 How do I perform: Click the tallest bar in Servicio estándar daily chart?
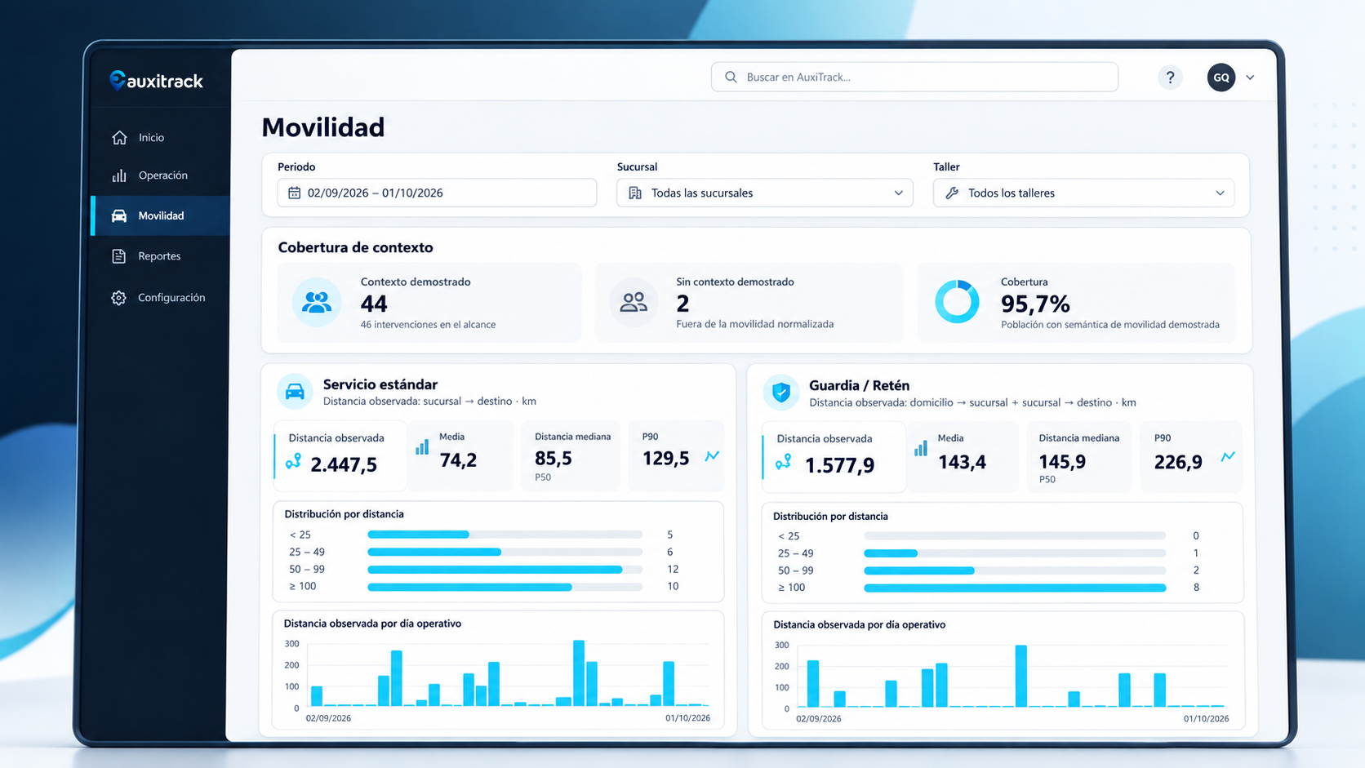pos(579,673)
